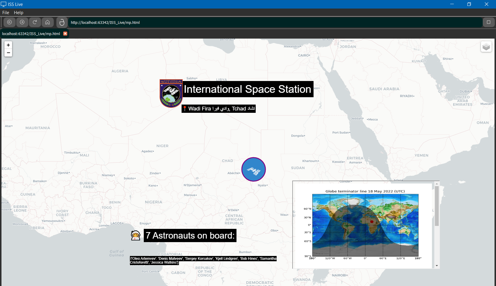
Task: Click the astronaut emoji icon
Action: [x=136, y=235]
